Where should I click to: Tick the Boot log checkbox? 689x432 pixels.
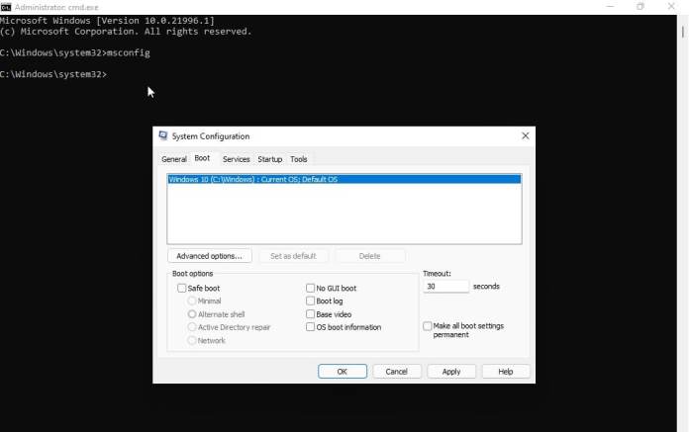(310, 301)
